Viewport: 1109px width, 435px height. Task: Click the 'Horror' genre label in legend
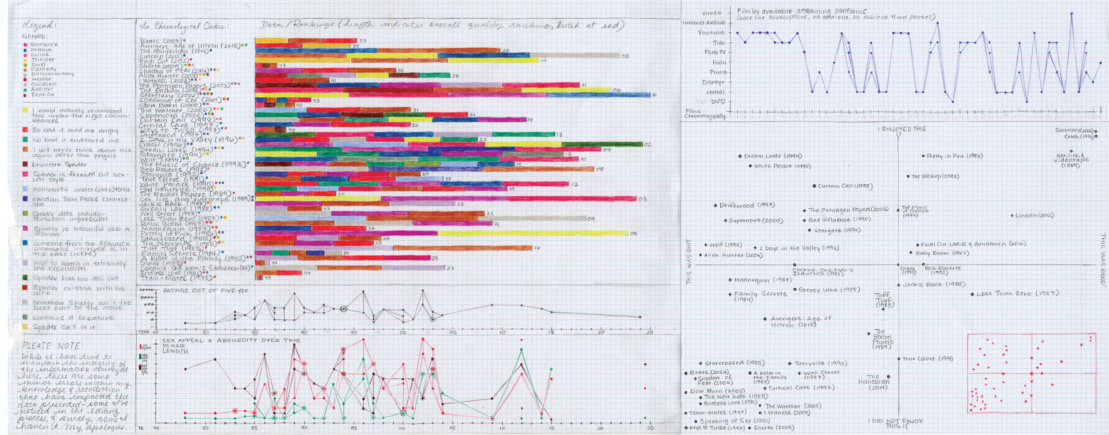[x=42, y=79]
